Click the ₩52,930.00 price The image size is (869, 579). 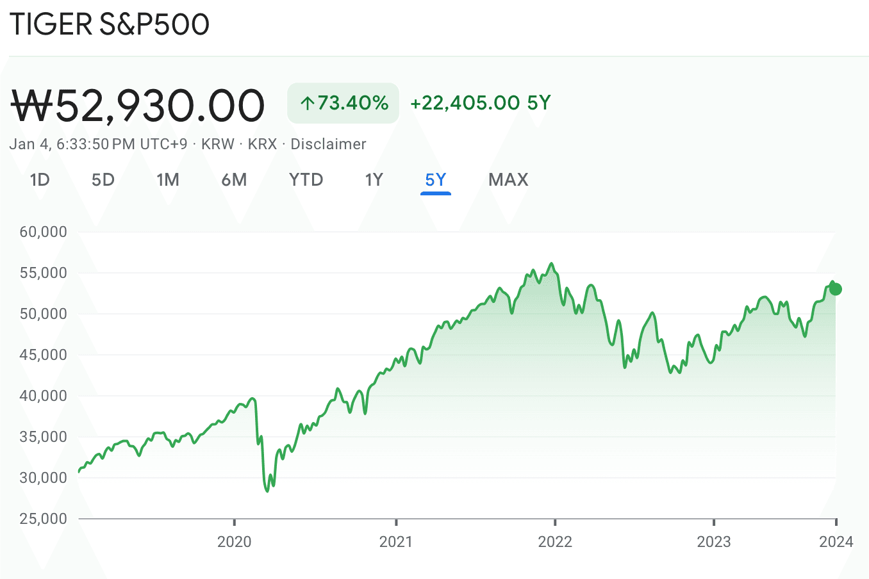(138, 106)
